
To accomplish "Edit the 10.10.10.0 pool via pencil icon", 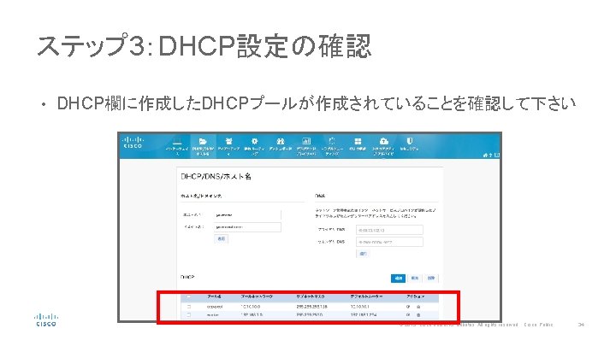I will [x=408, y=307].
